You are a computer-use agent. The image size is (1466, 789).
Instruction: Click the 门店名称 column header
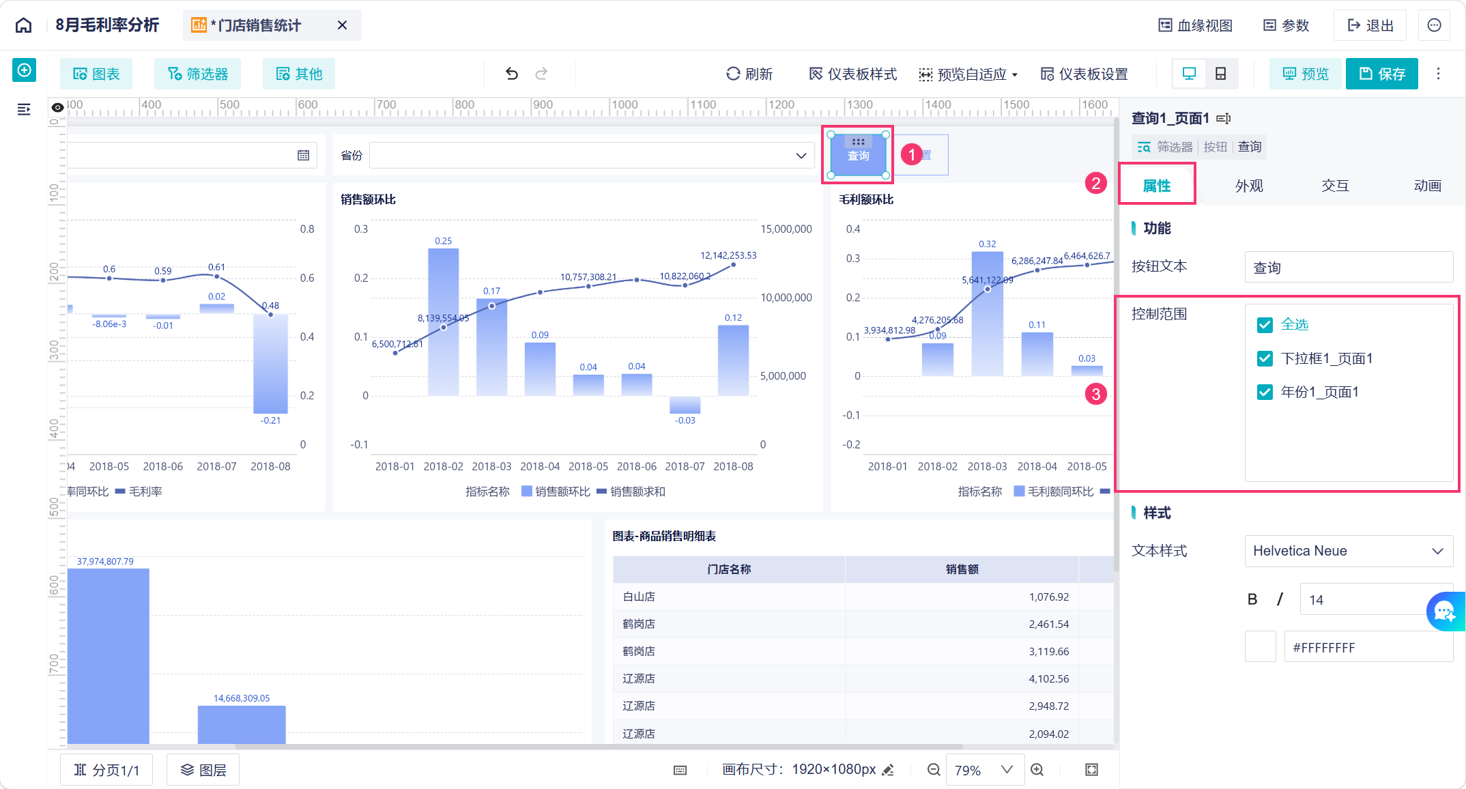point(729,569)
